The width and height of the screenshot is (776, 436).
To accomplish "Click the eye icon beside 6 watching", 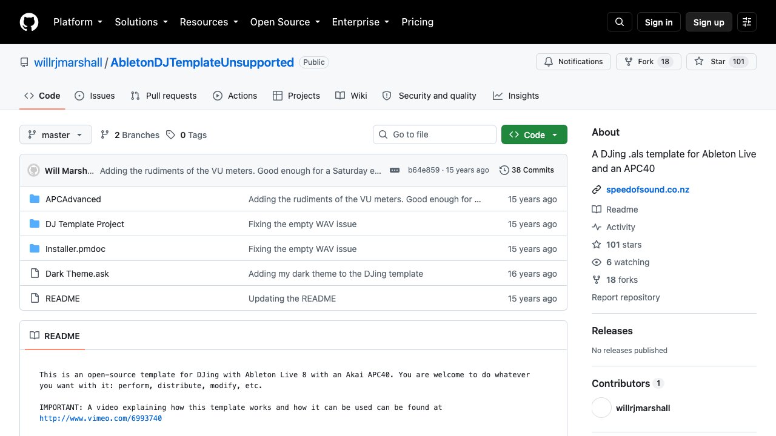I will point(597,262).
